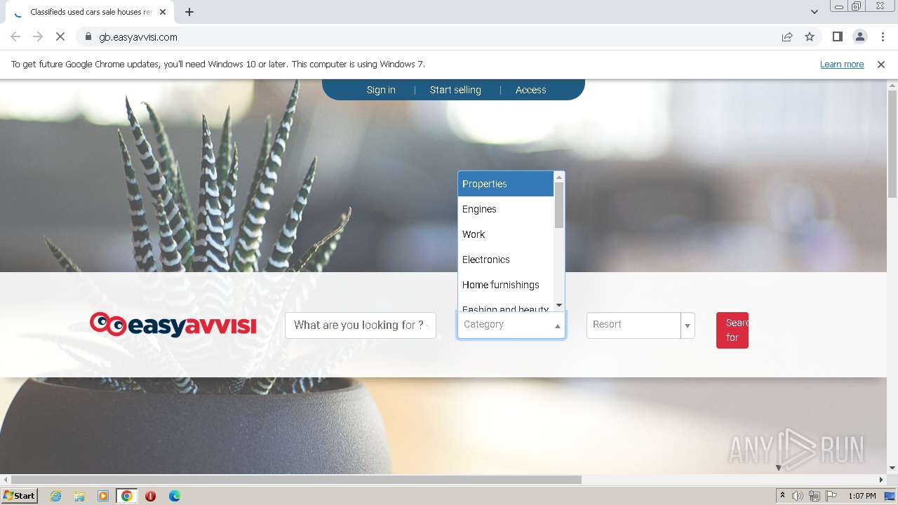
Task: View site information lock icon
Action: click(88, 36)
